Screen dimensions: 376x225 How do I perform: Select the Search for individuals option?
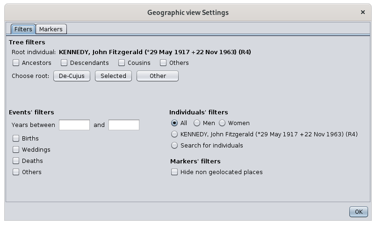174,145
